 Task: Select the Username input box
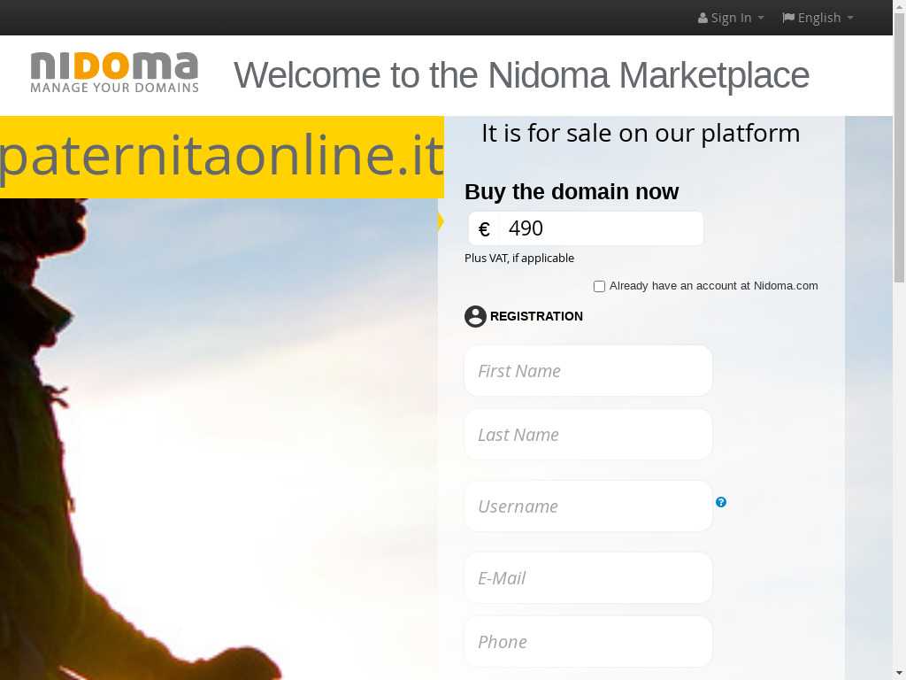tap(588, 506)
